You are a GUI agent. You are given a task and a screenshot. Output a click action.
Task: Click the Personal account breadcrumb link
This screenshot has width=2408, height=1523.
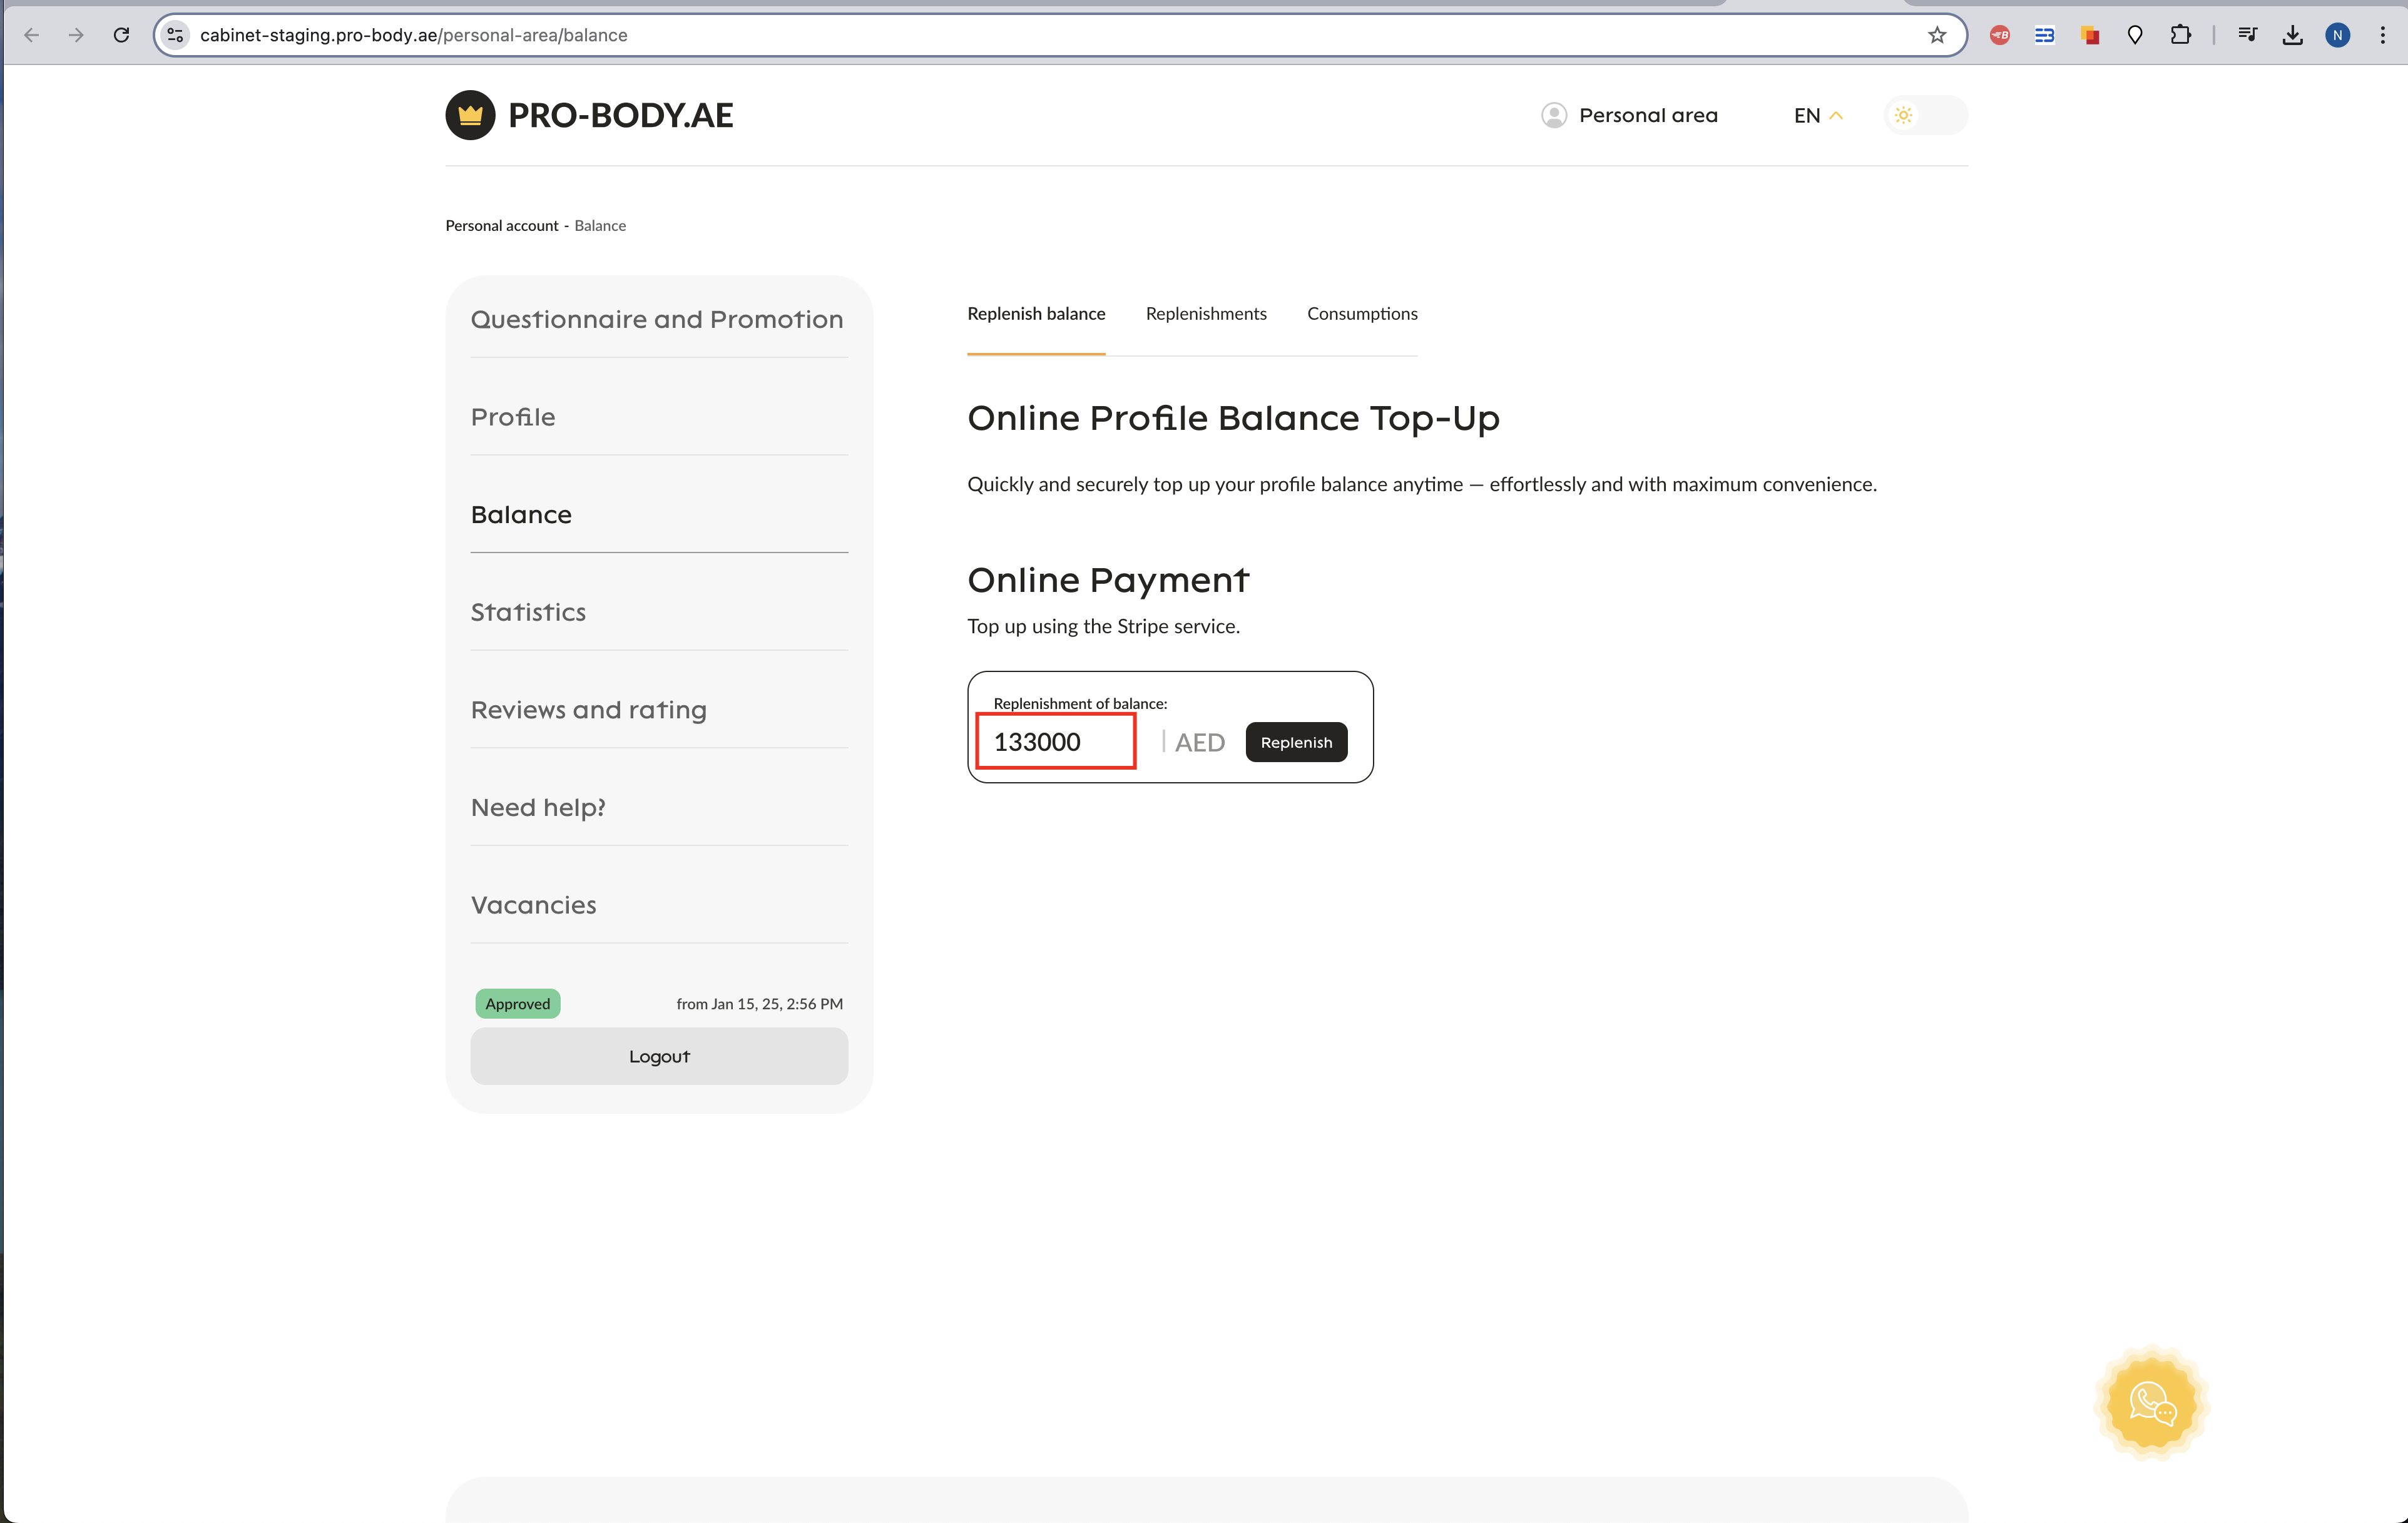tap(501, 226)
